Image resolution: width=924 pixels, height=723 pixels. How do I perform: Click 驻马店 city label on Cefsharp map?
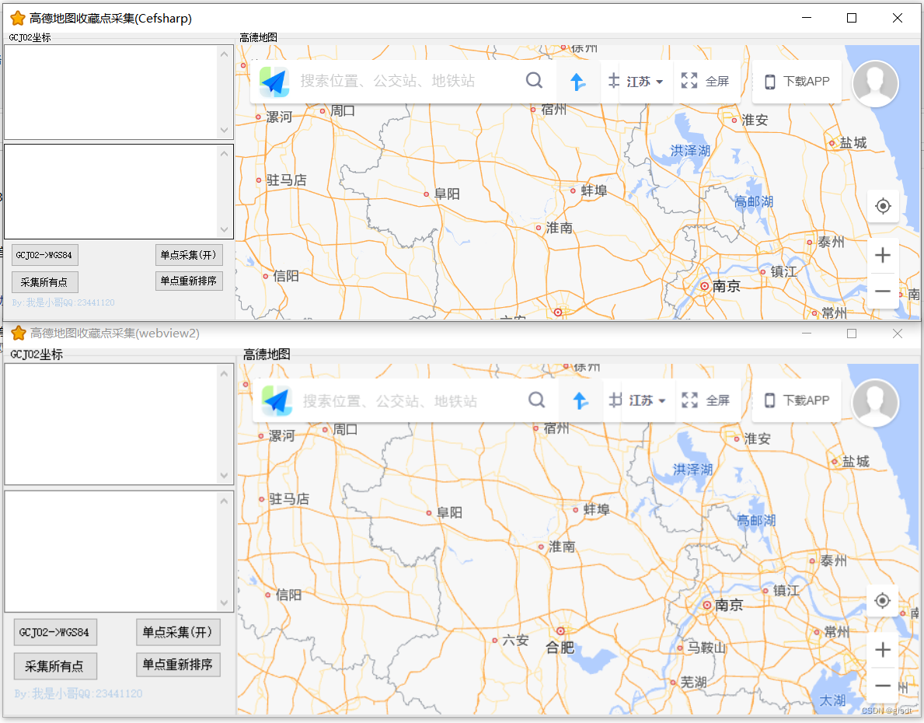point(287,180)
